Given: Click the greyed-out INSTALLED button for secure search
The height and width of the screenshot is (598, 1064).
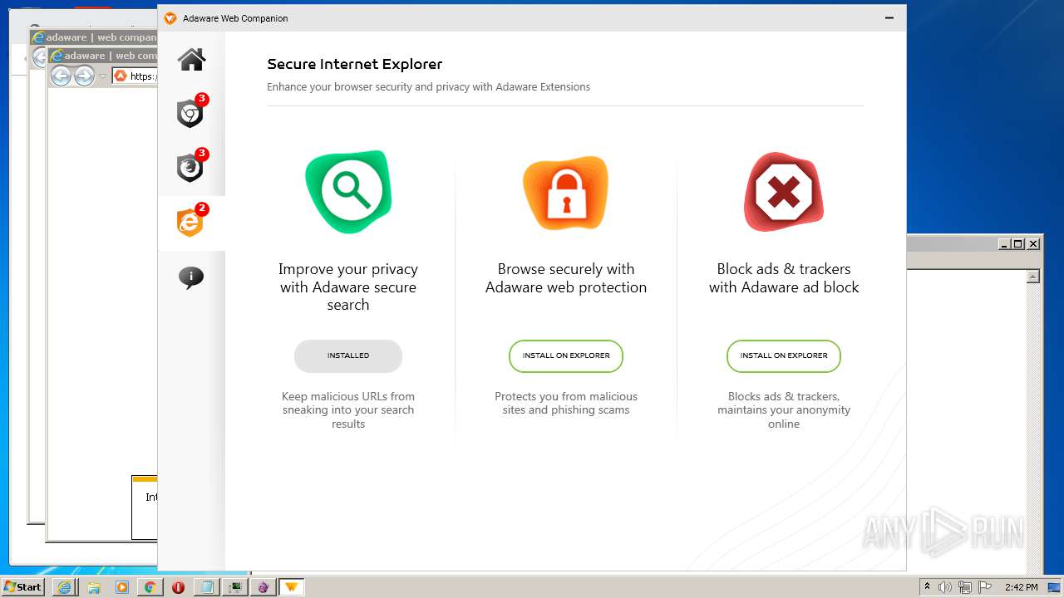Looking at the screenshot, I should tap(348, 355).
